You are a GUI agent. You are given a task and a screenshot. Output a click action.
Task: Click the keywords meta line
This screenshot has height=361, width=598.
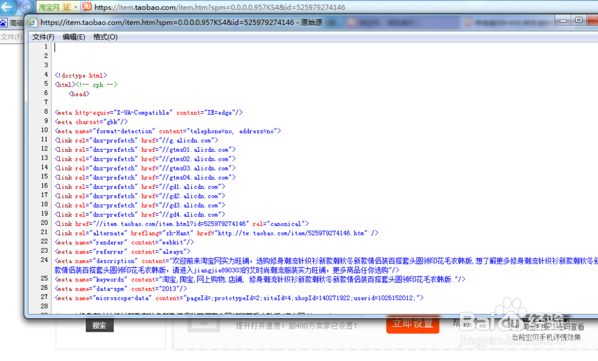(x=260, y=280)
